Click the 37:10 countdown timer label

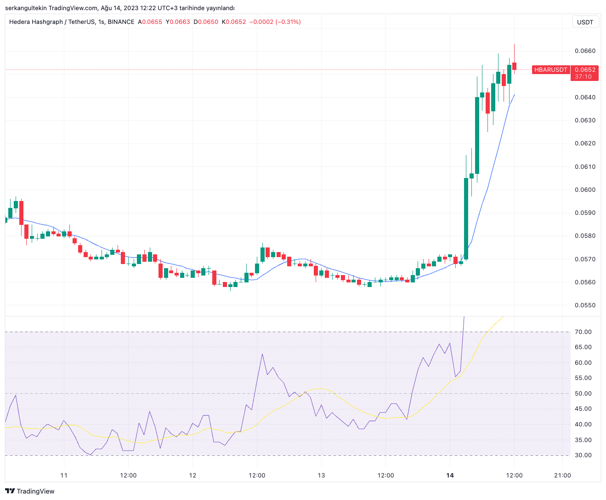583,77
